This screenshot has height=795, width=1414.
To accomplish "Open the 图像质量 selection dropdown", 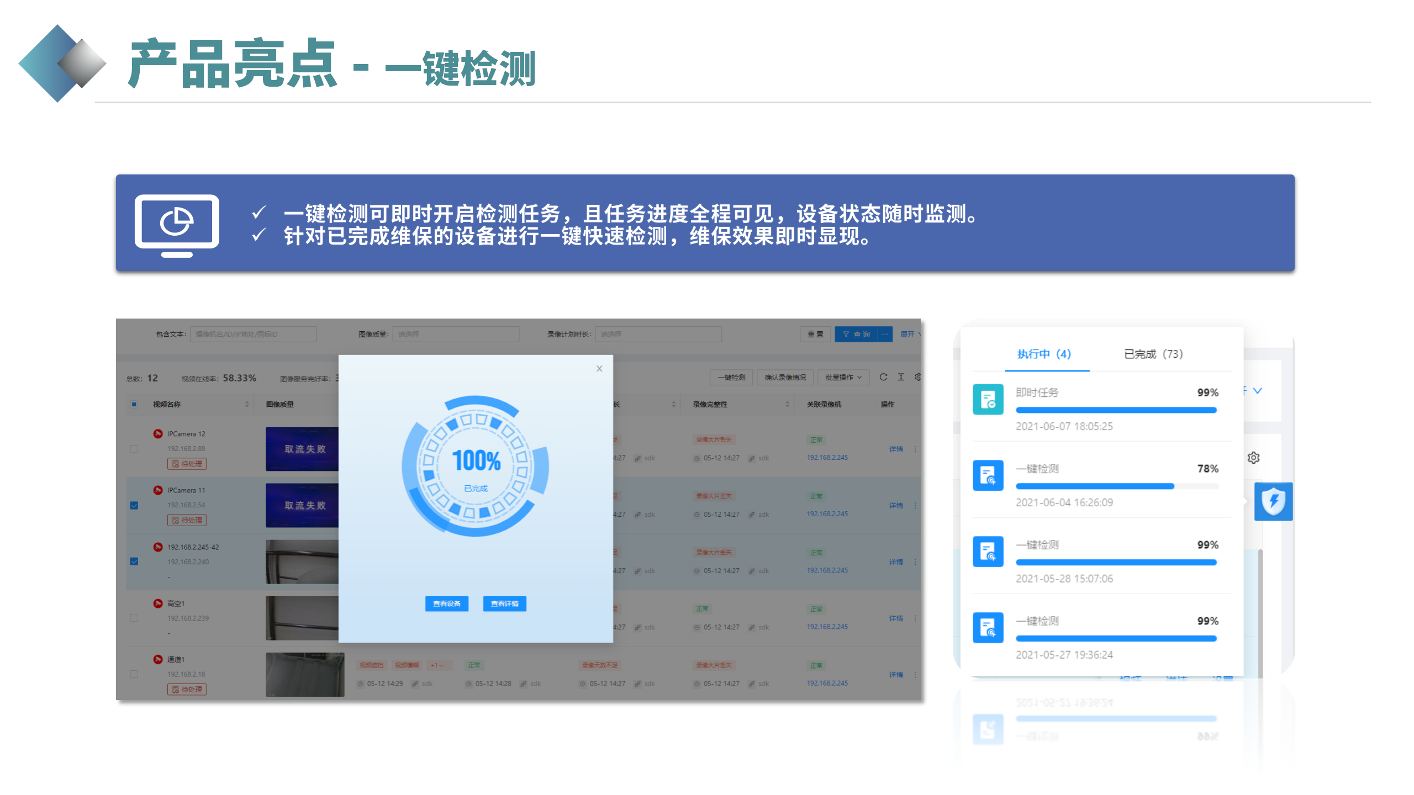I will [456, 333].
